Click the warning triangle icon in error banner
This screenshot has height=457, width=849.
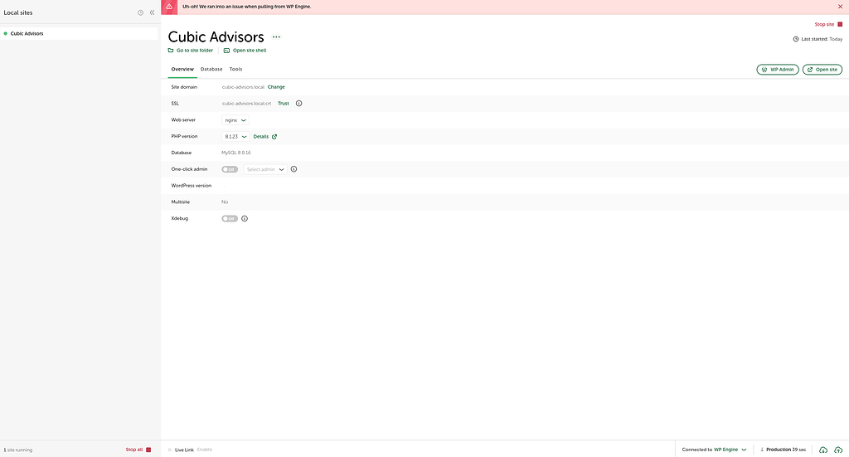[x=169, y=7]
